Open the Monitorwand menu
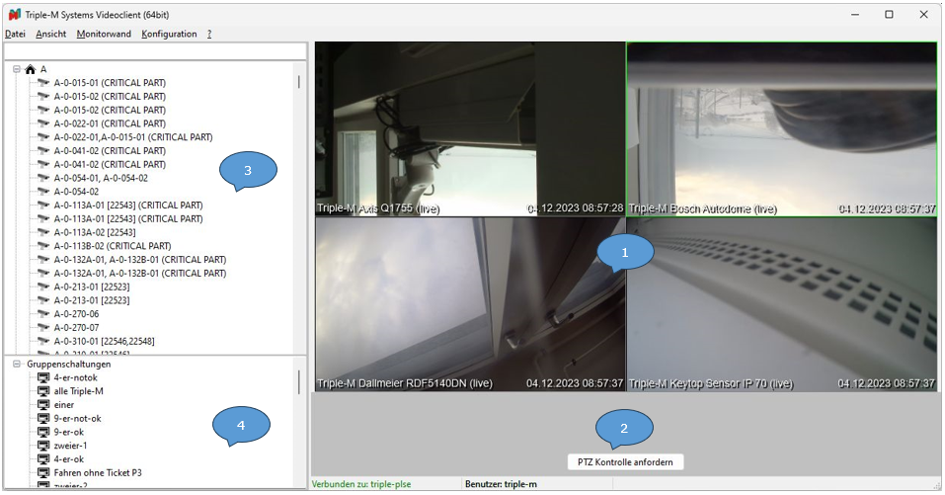Viewport: 945px width, 495px height. click(104, 34)
